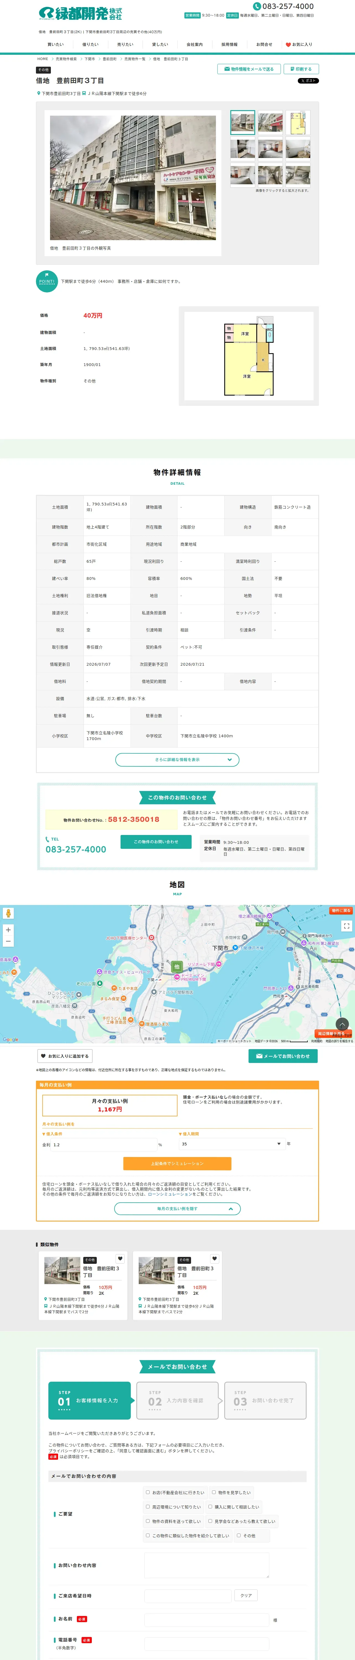355x1660 pixels.
Task: Favorite the second similar property with heart icon
Action: pyautogui.click(x=215, y=1259)
